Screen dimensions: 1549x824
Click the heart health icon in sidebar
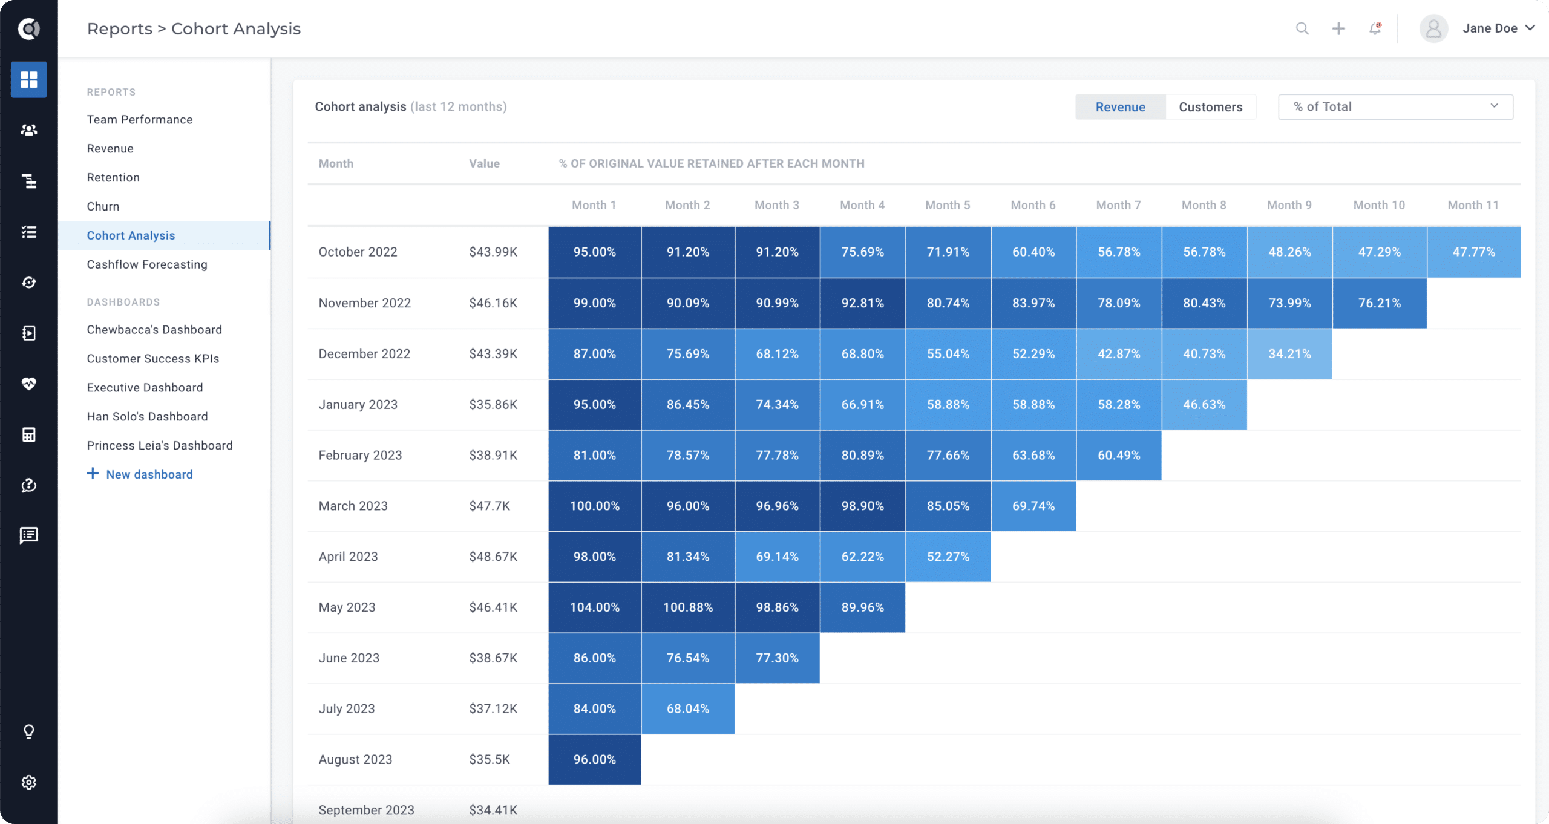click(x=28, y=384)
